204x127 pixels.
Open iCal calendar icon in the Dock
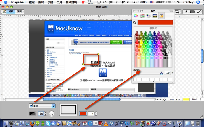tap(85, 123)
